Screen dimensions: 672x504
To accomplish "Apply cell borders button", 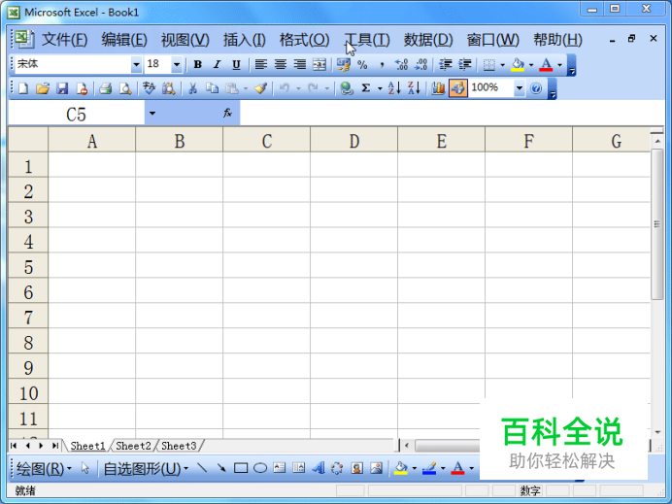I will click(489, 65).
